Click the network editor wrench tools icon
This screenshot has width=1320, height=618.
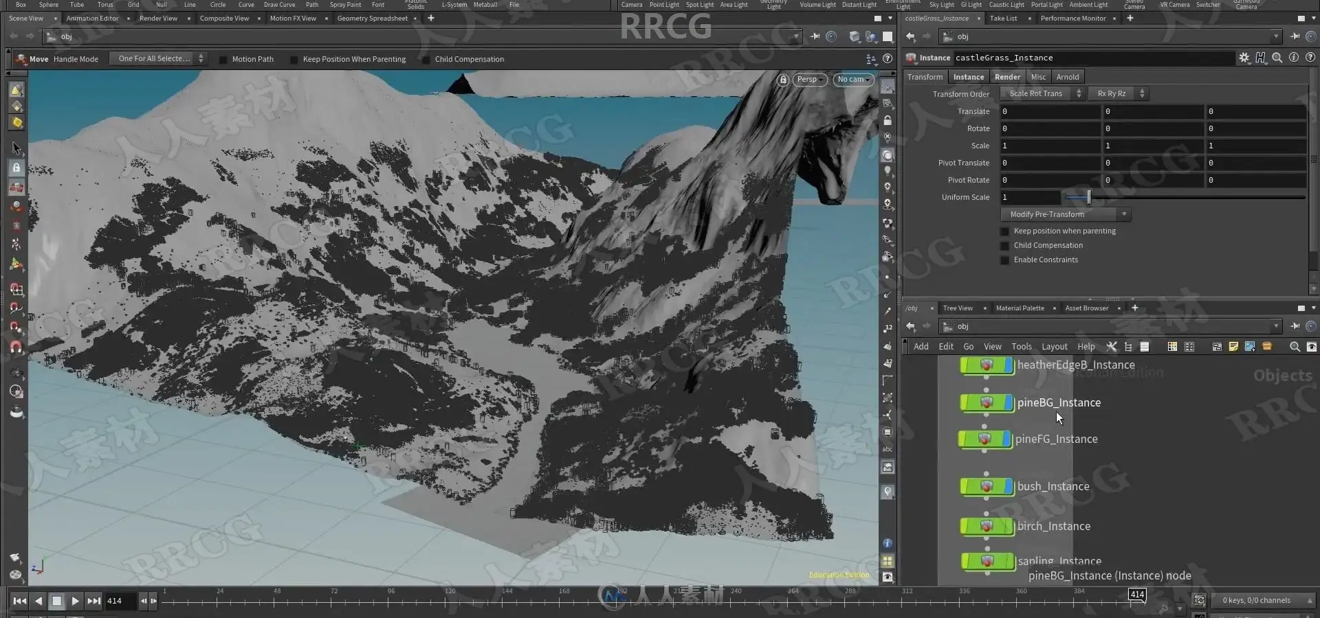[1112, 347]
